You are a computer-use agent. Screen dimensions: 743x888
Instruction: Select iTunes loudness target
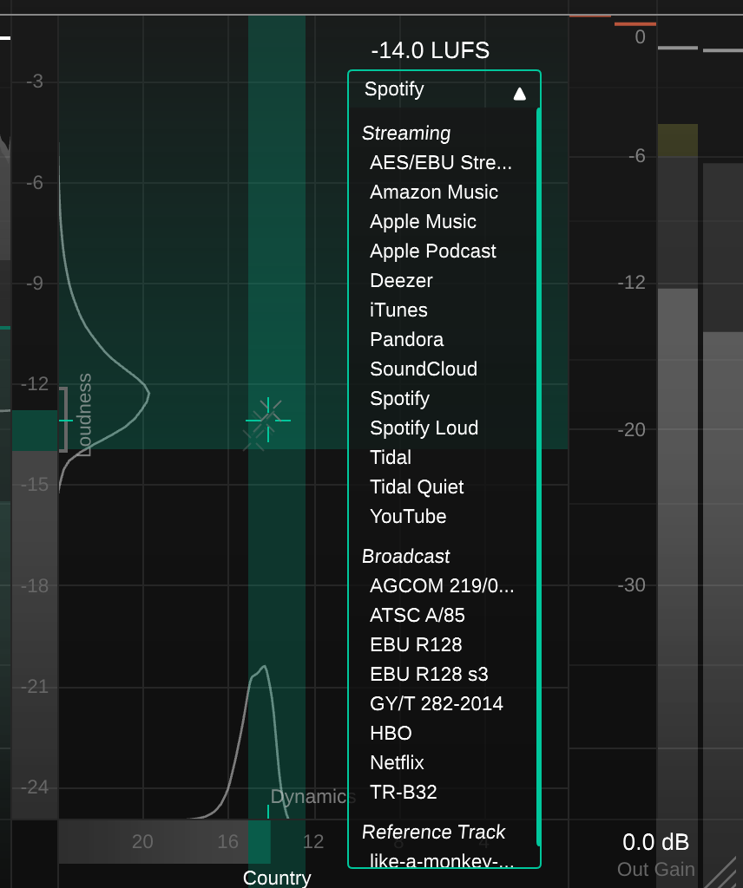tap(398, 310)
